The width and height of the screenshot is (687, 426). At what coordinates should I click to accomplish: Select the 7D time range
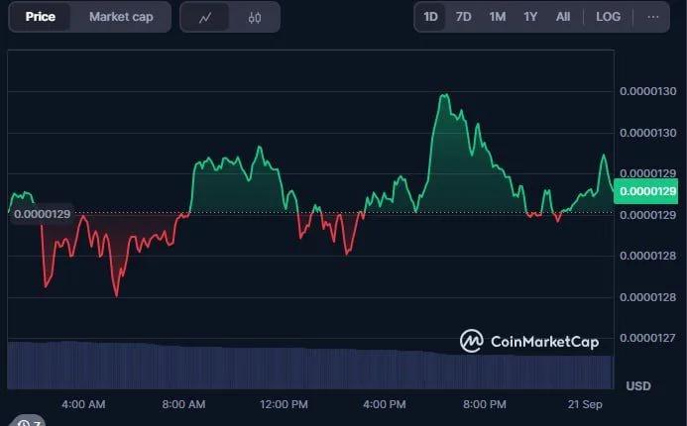click(464, 17)
